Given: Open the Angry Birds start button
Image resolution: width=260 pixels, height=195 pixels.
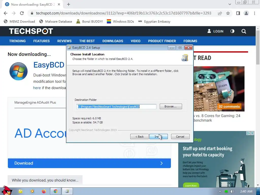Looking at the screenshot, I should pos(7,191).
